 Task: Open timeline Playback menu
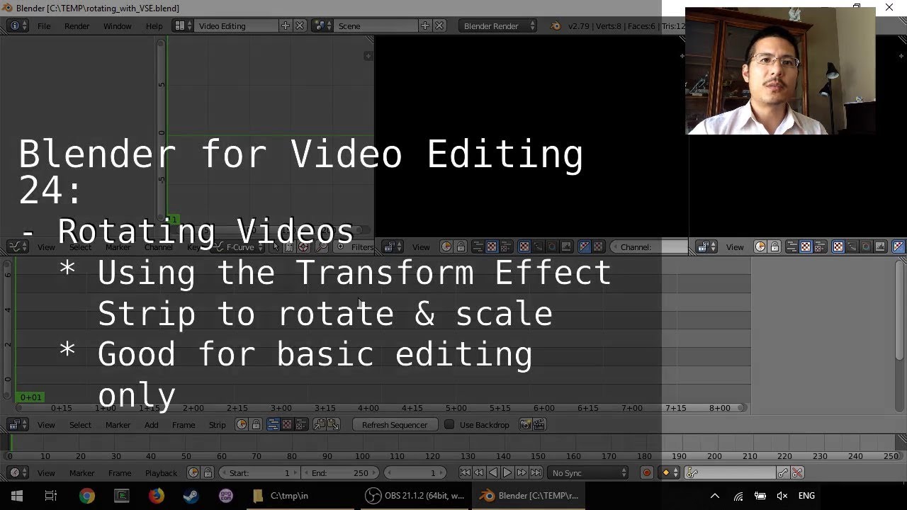(162, 472)
